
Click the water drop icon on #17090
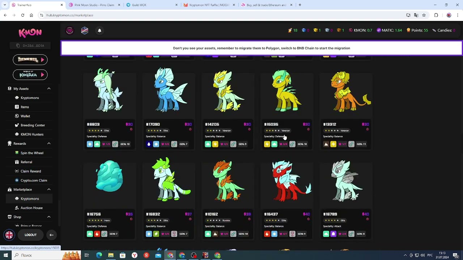click(x=149, y=144)
